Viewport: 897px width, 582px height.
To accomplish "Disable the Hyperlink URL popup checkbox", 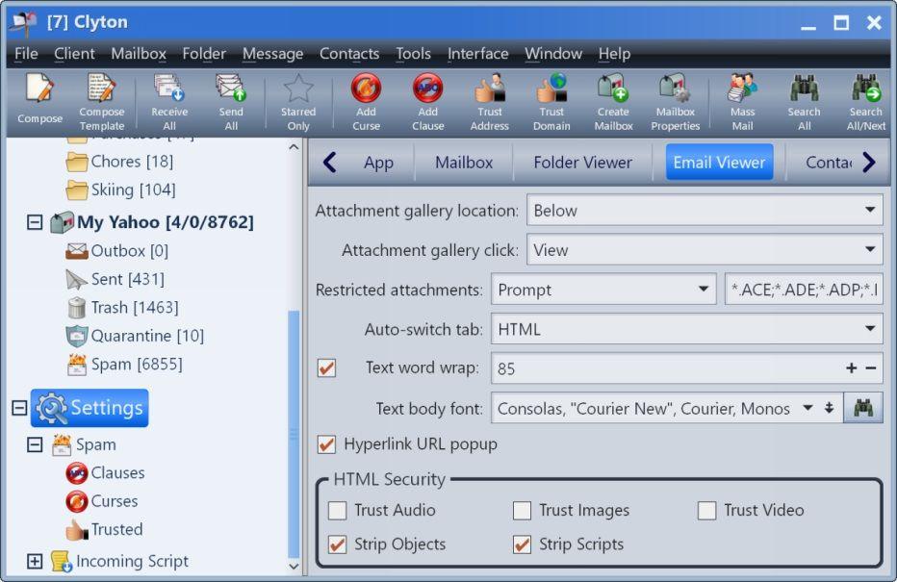I will (x=327, y=444).
